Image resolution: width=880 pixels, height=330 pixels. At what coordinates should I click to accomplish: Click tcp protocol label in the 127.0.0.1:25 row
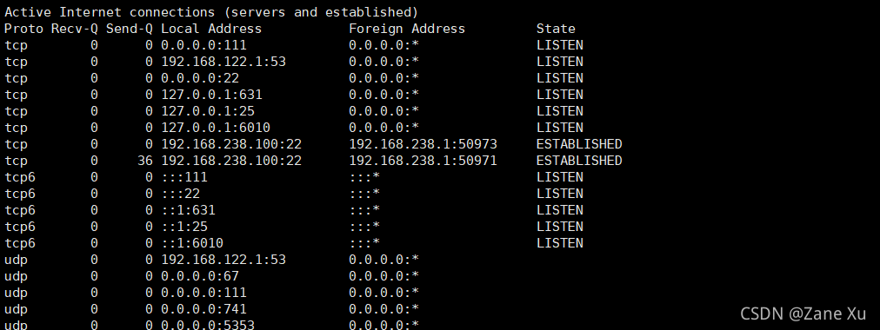(x=16, y=111)
